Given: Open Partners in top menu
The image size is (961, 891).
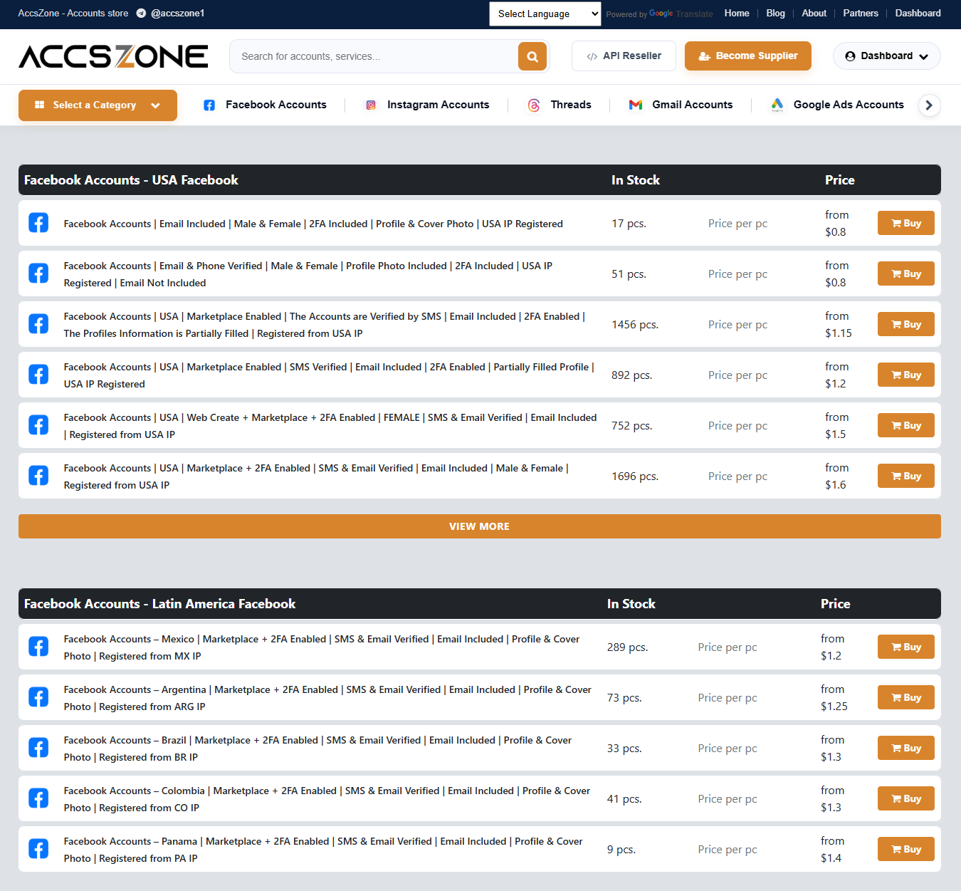Looking at the screenshot, I should (x=861, y=14).
